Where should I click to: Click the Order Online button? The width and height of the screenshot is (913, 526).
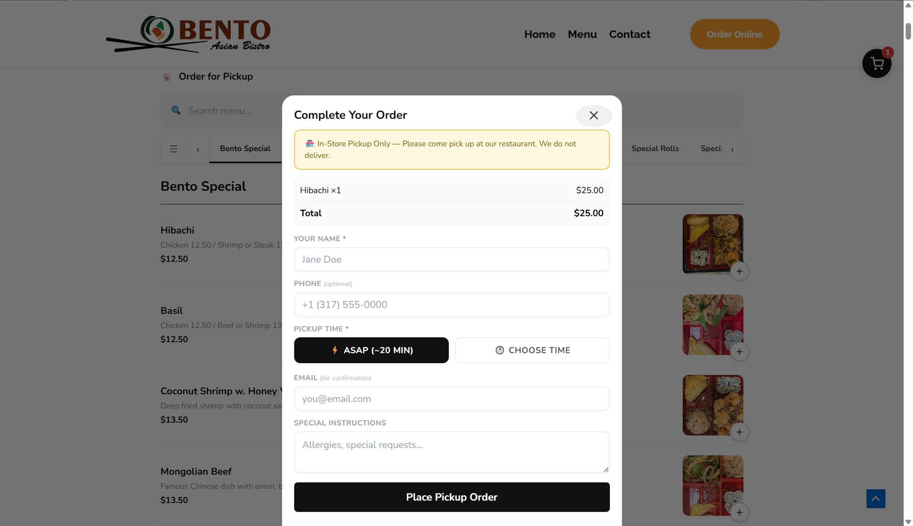[x=735, y=34]
